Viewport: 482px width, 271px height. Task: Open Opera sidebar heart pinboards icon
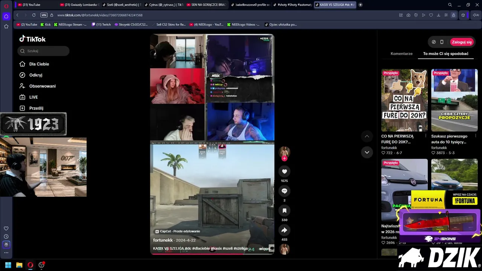point(6,228)
